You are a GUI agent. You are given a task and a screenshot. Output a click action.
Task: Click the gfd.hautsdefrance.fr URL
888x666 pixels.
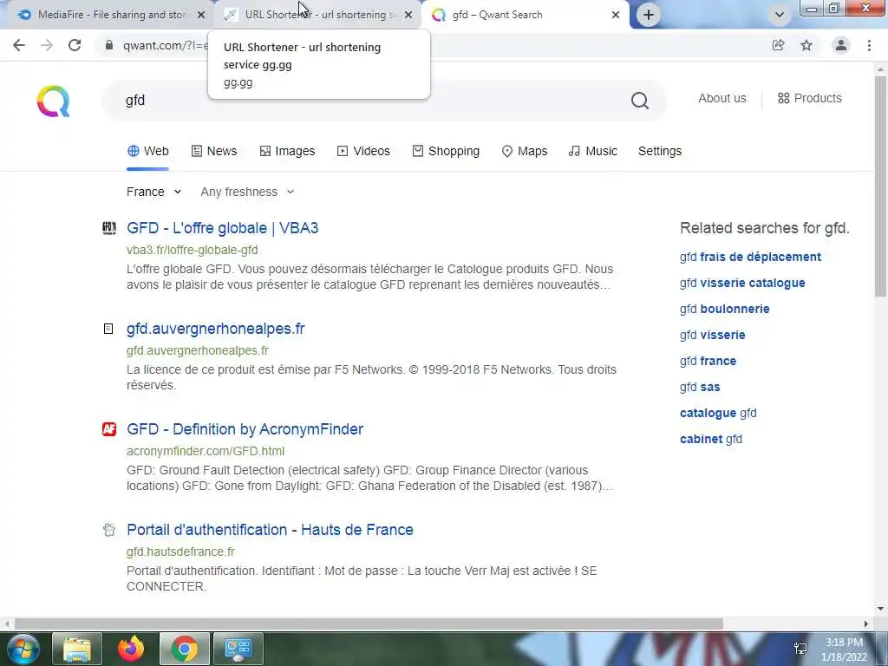click(180, 552)
